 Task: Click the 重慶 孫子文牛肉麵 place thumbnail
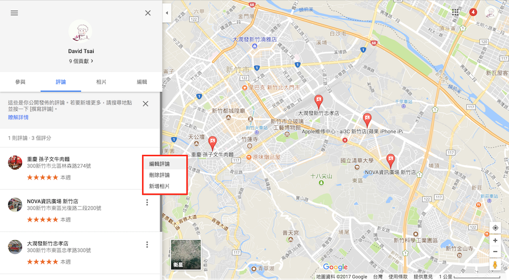pyautogui.click(x=15, y=162)
